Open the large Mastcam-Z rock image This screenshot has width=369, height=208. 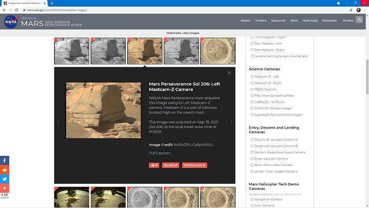pos(104,110)
